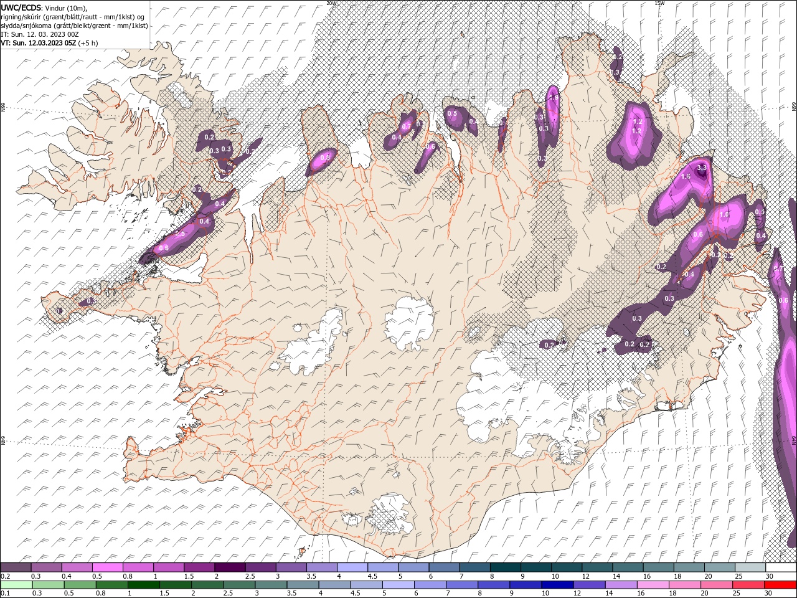Click the '1.0' snowfall value on the map
Screen dimensions: 797x598
[724, 214]
